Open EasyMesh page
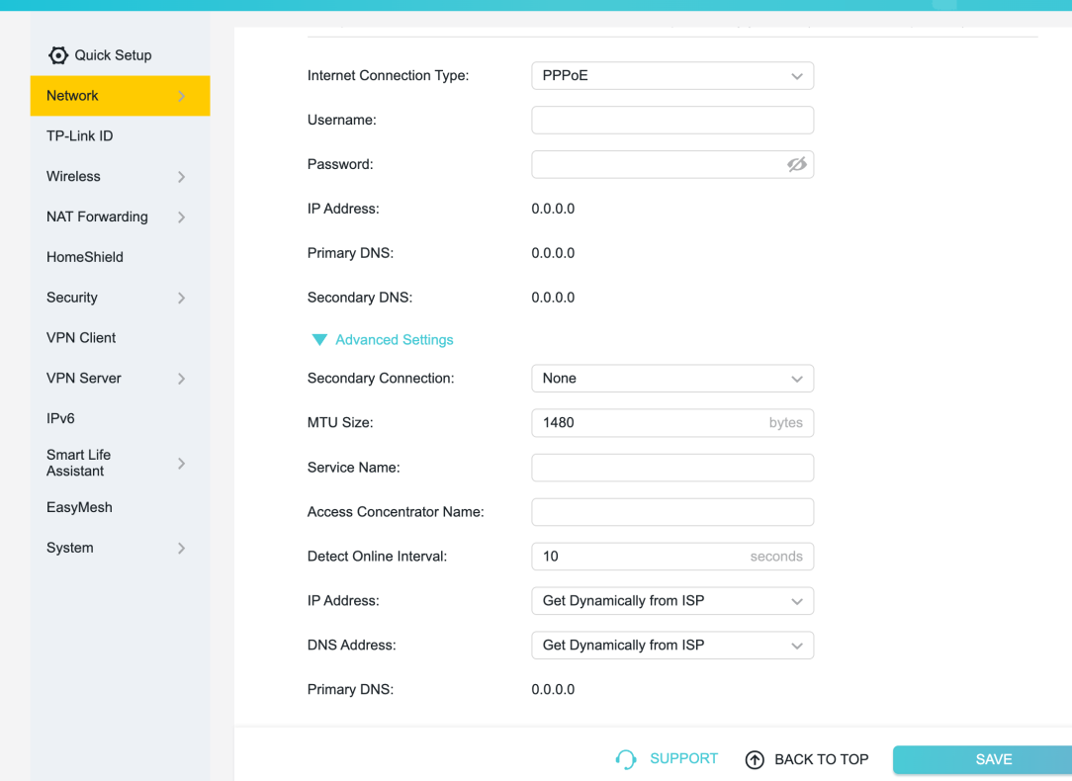The height and width of the screenshot is (781, 1072). pyautogui.click(x=79, y=507)
